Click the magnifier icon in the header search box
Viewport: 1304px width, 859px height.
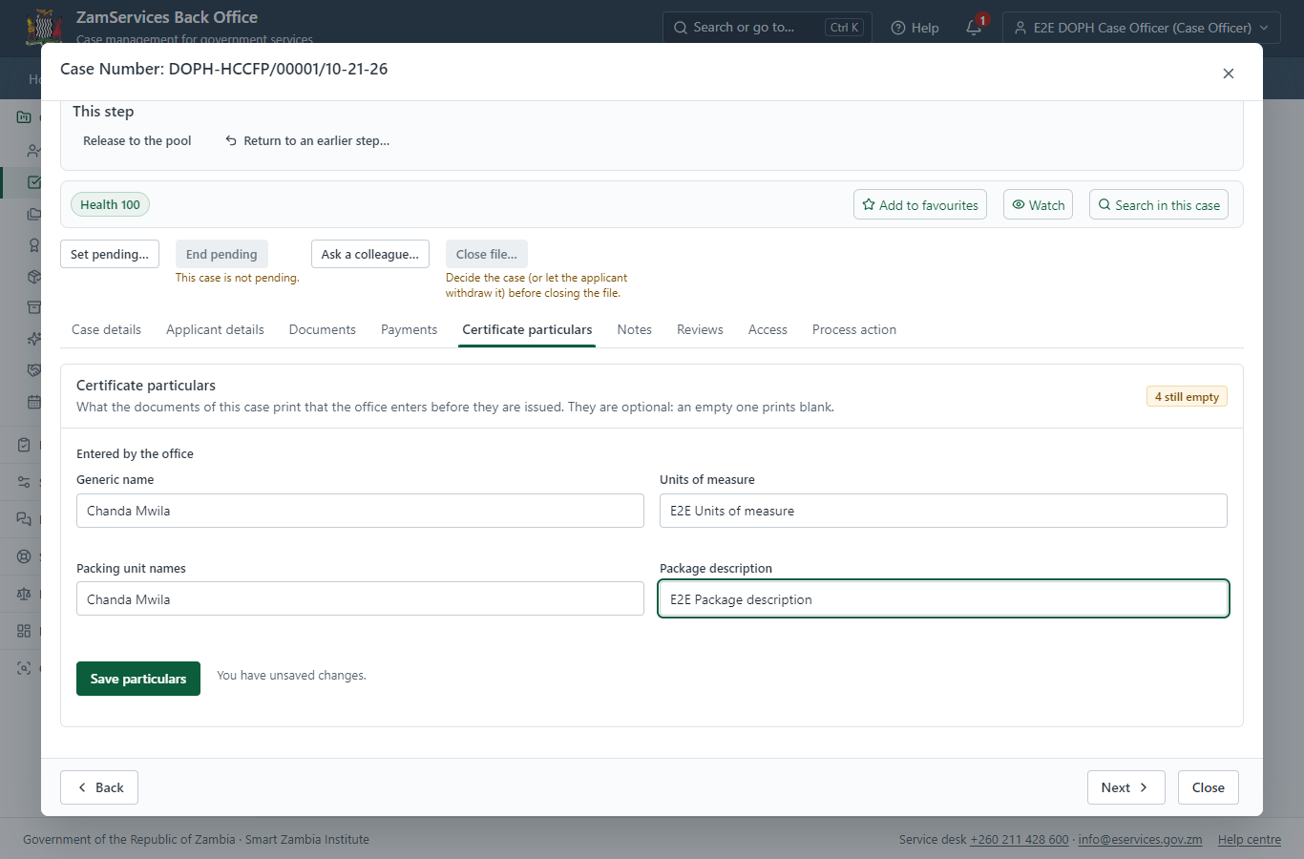[x=681, y=28]
